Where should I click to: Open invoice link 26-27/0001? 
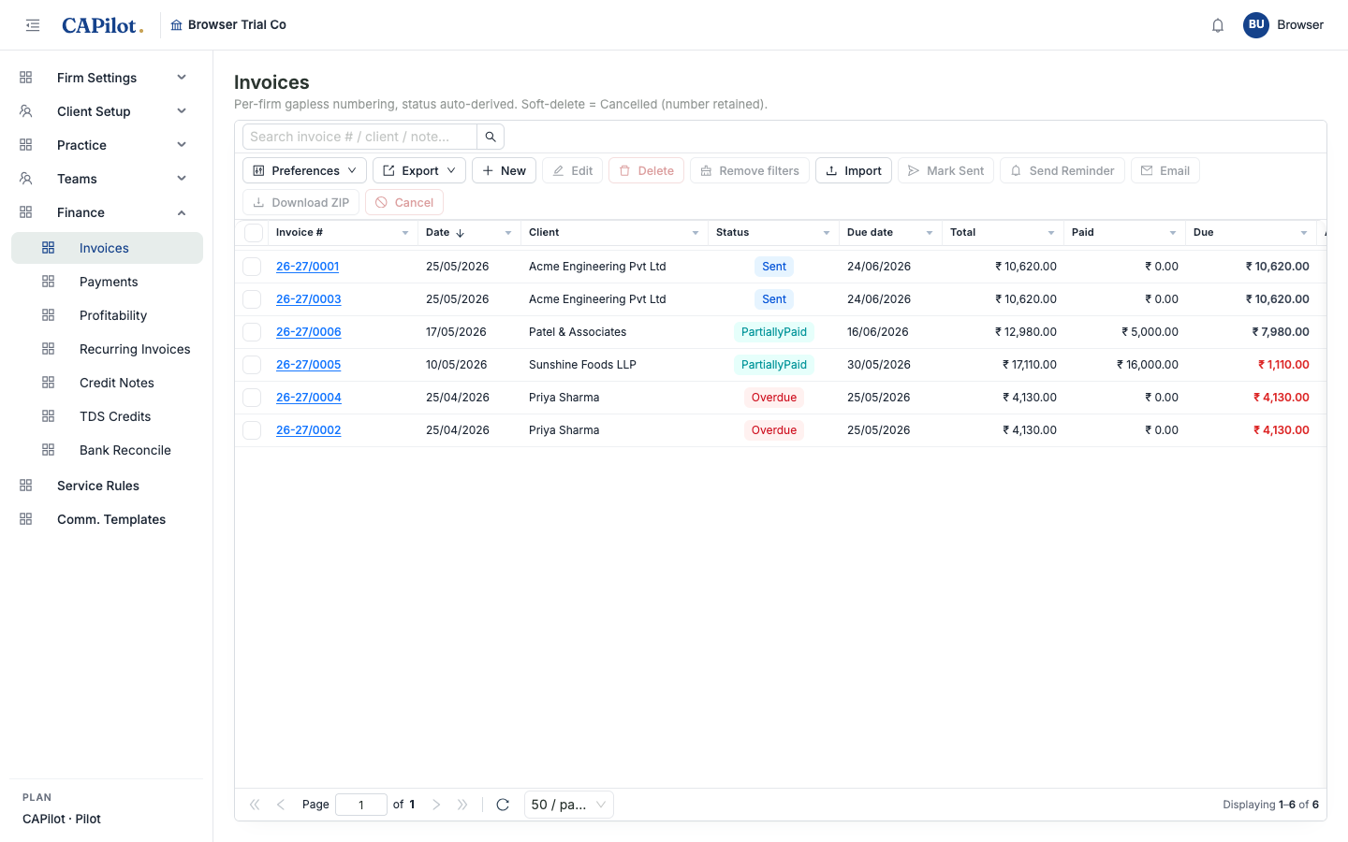coord(307,267)
